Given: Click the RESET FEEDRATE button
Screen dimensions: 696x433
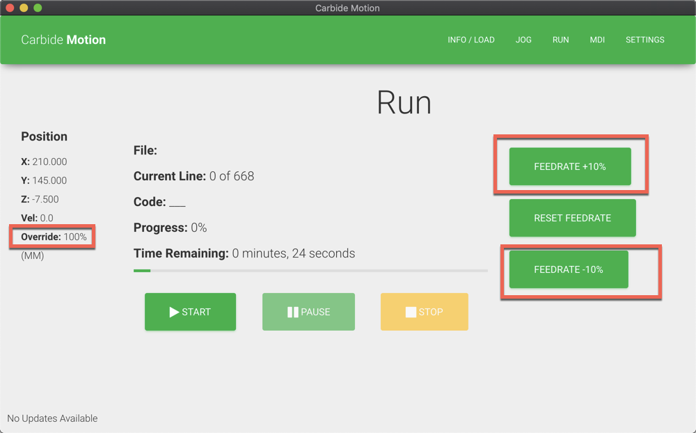Looking at the screenshot, I should click(573, 218).
